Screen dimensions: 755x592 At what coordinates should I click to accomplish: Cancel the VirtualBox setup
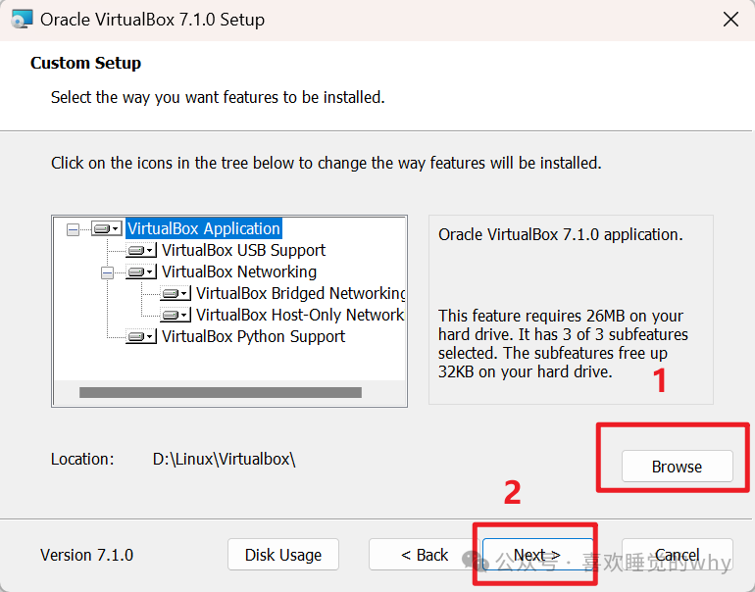(x=677, y=555)
